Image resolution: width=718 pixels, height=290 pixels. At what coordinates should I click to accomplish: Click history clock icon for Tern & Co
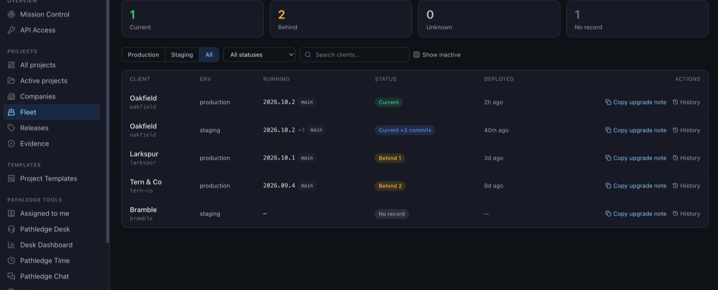(676, 186)
